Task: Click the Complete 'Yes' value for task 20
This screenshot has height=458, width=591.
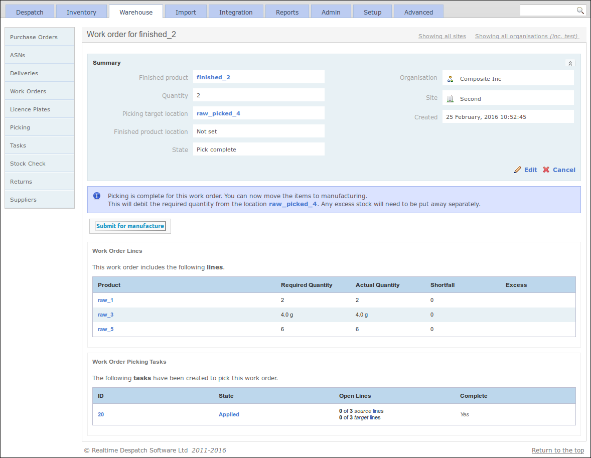Action: point(465,414)
